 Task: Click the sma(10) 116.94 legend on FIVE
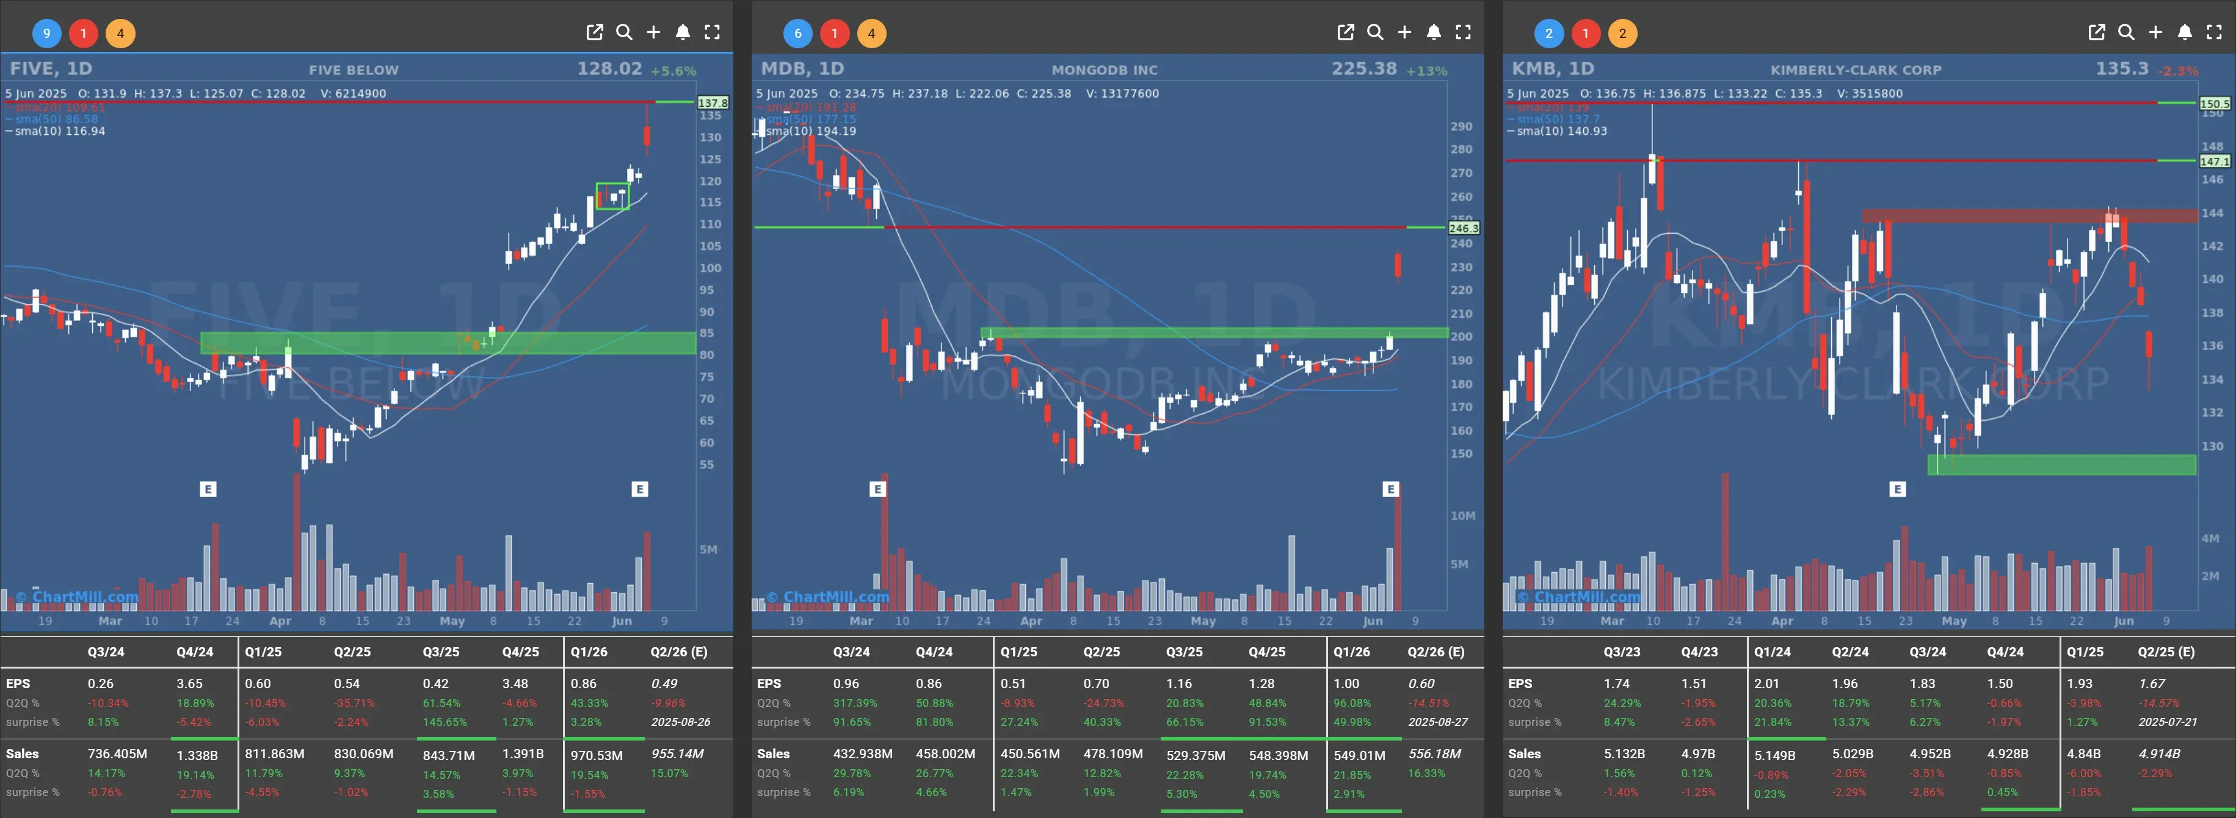[x=56, y=131]
